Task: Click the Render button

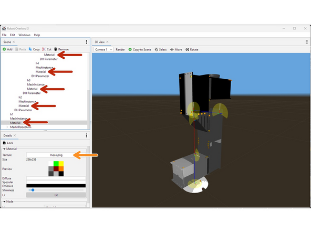Action: (120, 49)
